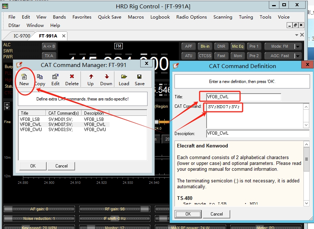The height and width of the screenshot is (229, 314).
Task: Adjust the Noise reduction slider
Action: point(39,218)
